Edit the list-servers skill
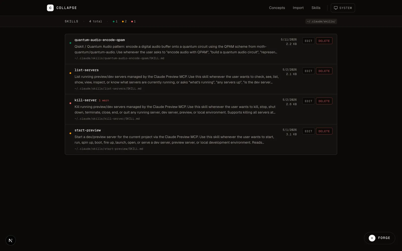Screen dimensions: 402x251 [x=309, y=71]
